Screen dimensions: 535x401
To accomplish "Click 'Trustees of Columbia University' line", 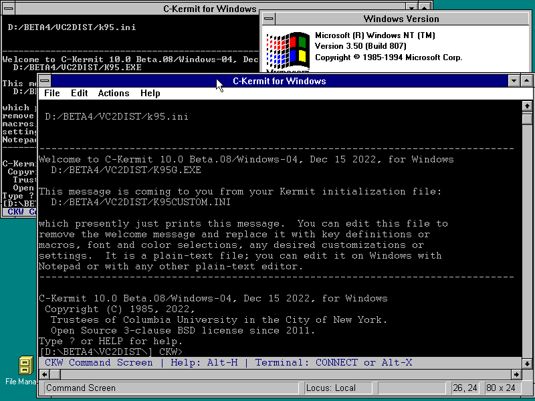I will [x=219, y=319].
